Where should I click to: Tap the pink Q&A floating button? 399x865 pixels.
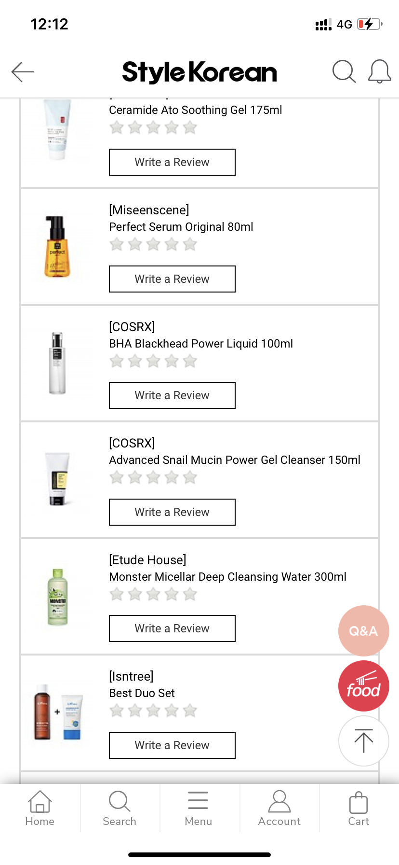363,630
